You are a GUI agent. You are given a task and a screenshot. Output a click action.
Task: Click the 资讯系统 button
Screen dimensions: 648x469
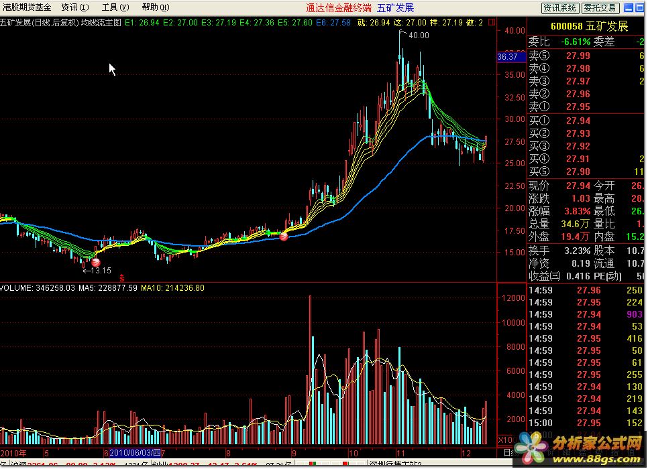pos(559,8)
